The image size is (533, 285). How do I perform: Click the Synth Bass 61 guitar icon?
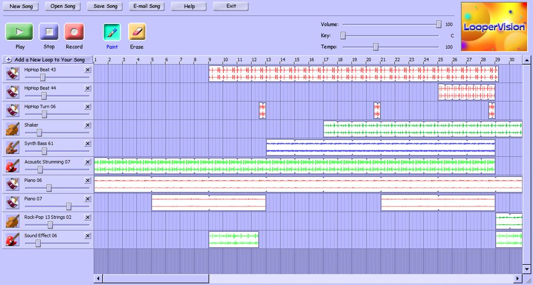[12, 147]
